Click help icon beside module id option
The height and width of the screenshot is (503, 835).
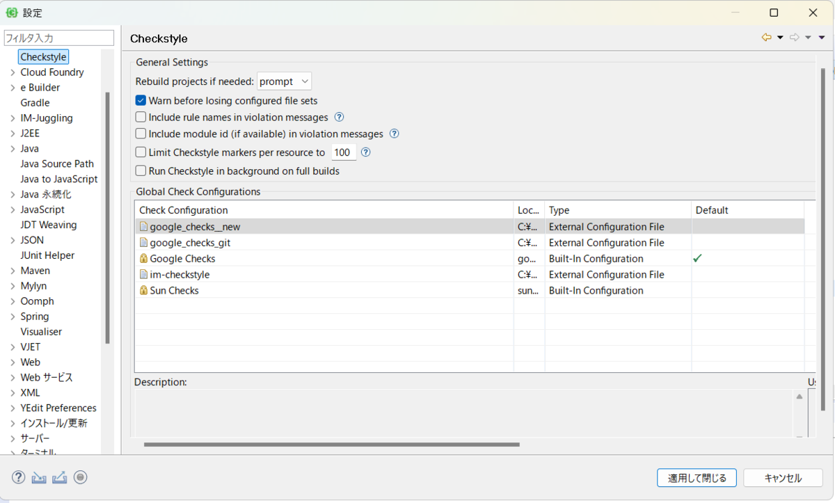(395, 134)
